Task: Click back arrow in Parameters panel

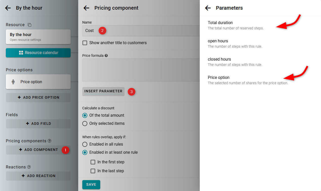Action: [208, 8]
